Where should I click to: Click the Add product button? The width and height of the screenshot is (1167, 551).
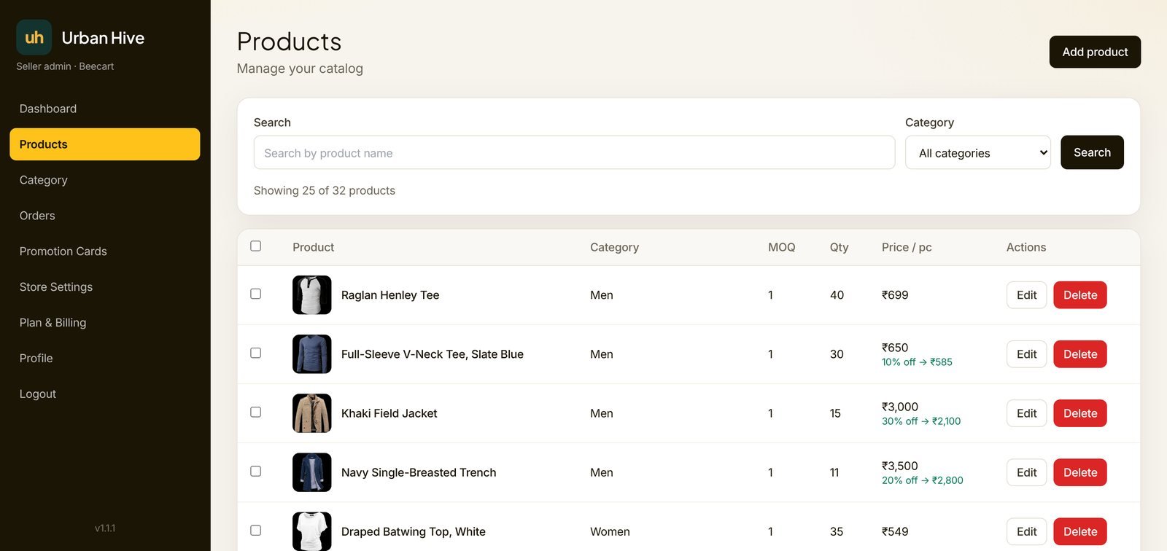coord(1095,52)
